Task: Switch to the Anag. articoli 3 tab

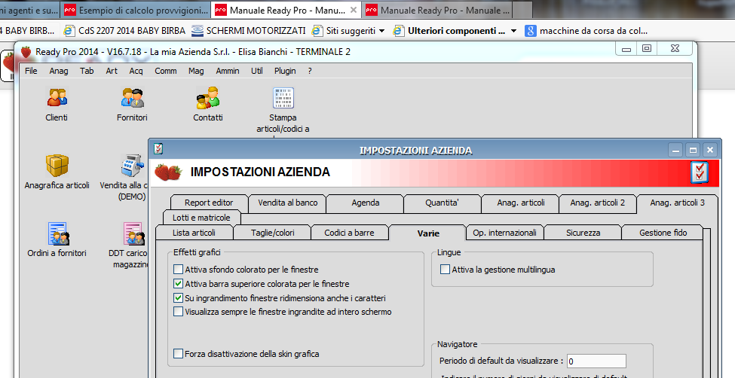Action: [x=678, y=203]
